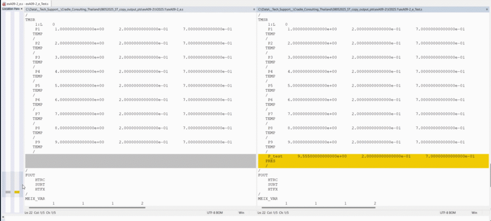Click the gray empty difference block in the left pane
The height and width of the screenshot is (221, 491).
tap(140, 161)
